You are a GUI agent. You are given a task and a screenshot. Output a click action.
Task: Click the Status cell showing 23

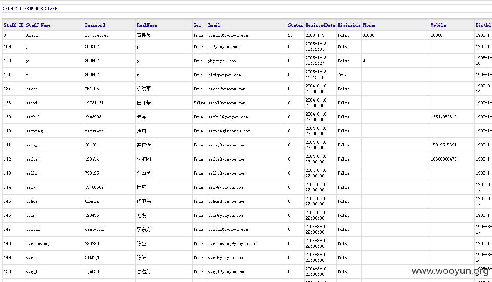coord(296,35)
